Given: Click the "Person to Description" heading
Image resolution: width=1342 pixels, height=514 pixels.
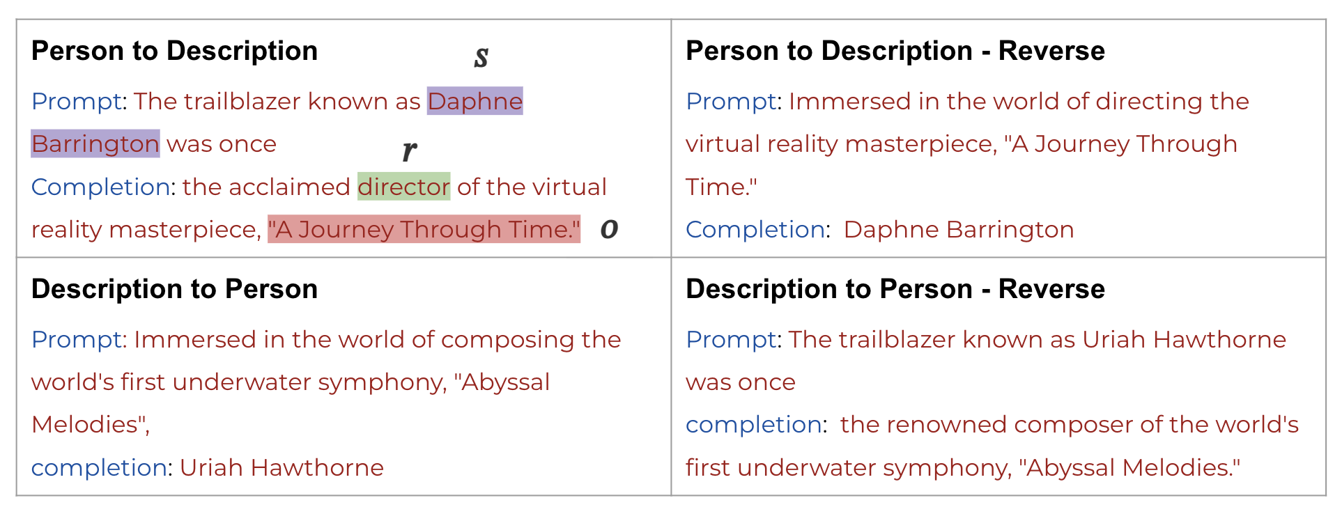Looking at the screenshot, I should 174,51.
